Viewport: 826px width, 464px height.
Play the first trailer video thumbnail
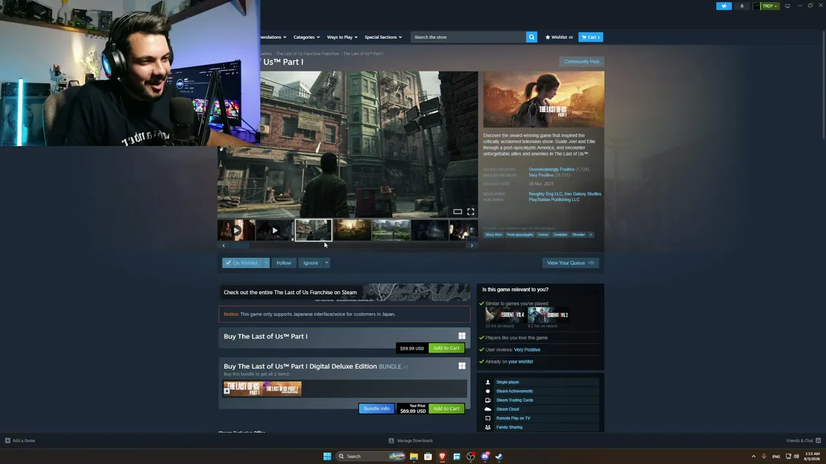[236, 230]
